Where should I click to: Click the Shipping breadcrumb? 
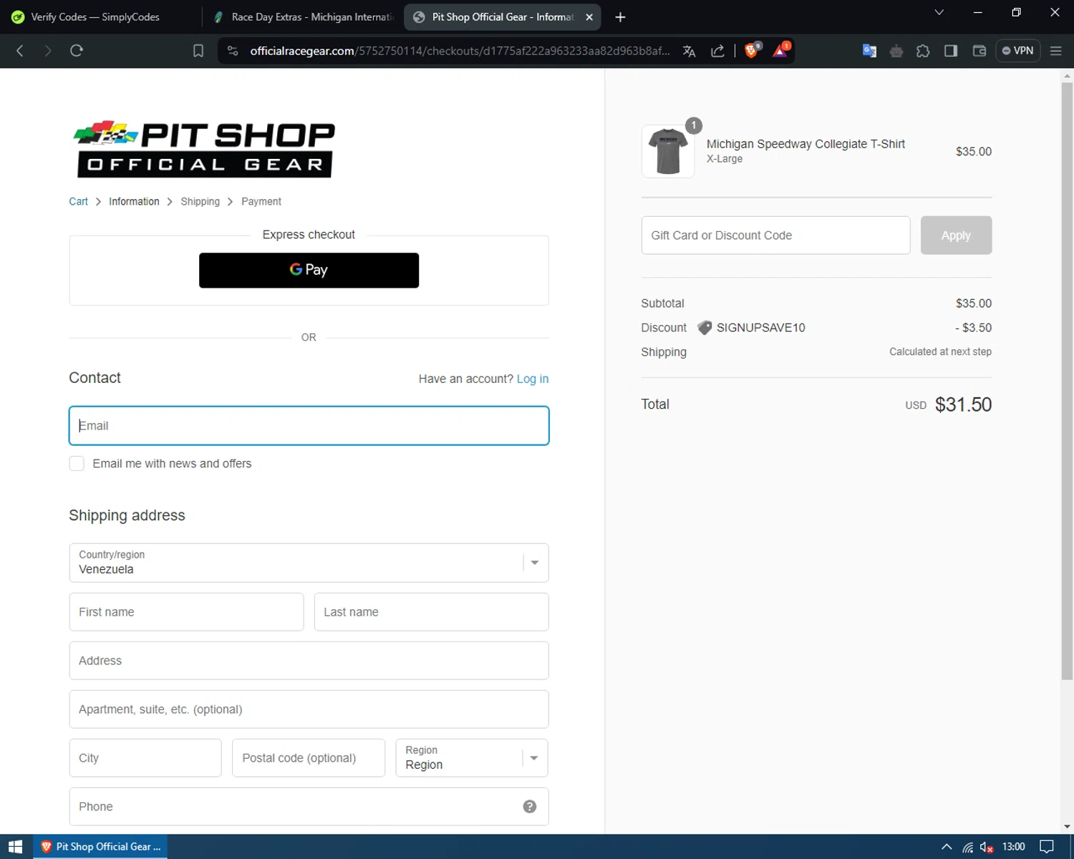200,202
